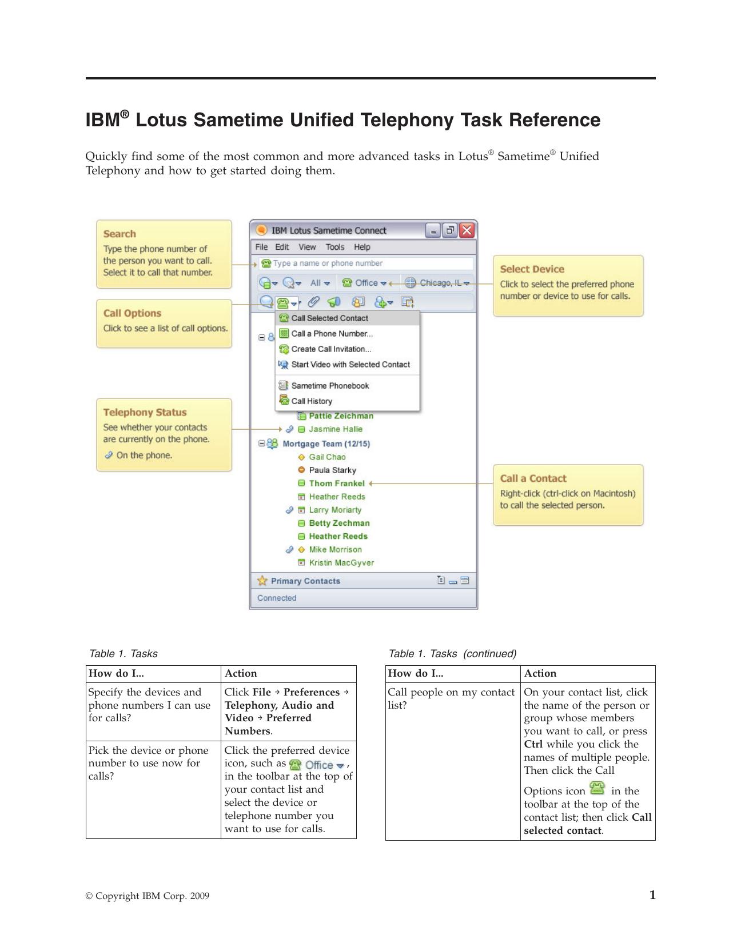Choose Call Selected Contact from menu

348,318
